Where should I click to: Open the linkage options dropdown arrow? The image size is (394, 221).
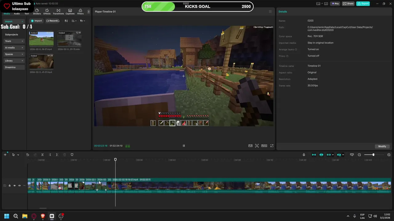[x=333, y=155]
